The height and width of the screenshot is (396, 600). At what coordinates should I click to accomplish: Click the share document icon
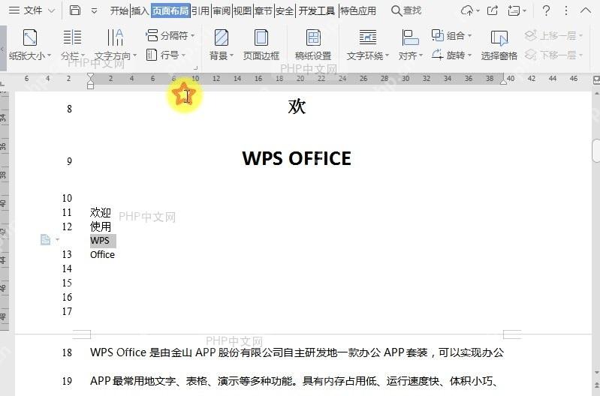tap(493, 10)
